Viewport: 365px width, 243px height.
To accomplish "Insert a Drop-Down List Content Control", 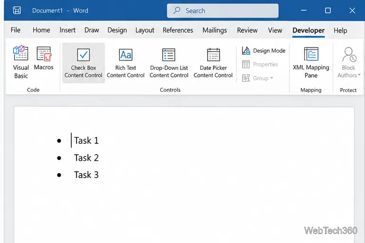I will tap(169, 63).
